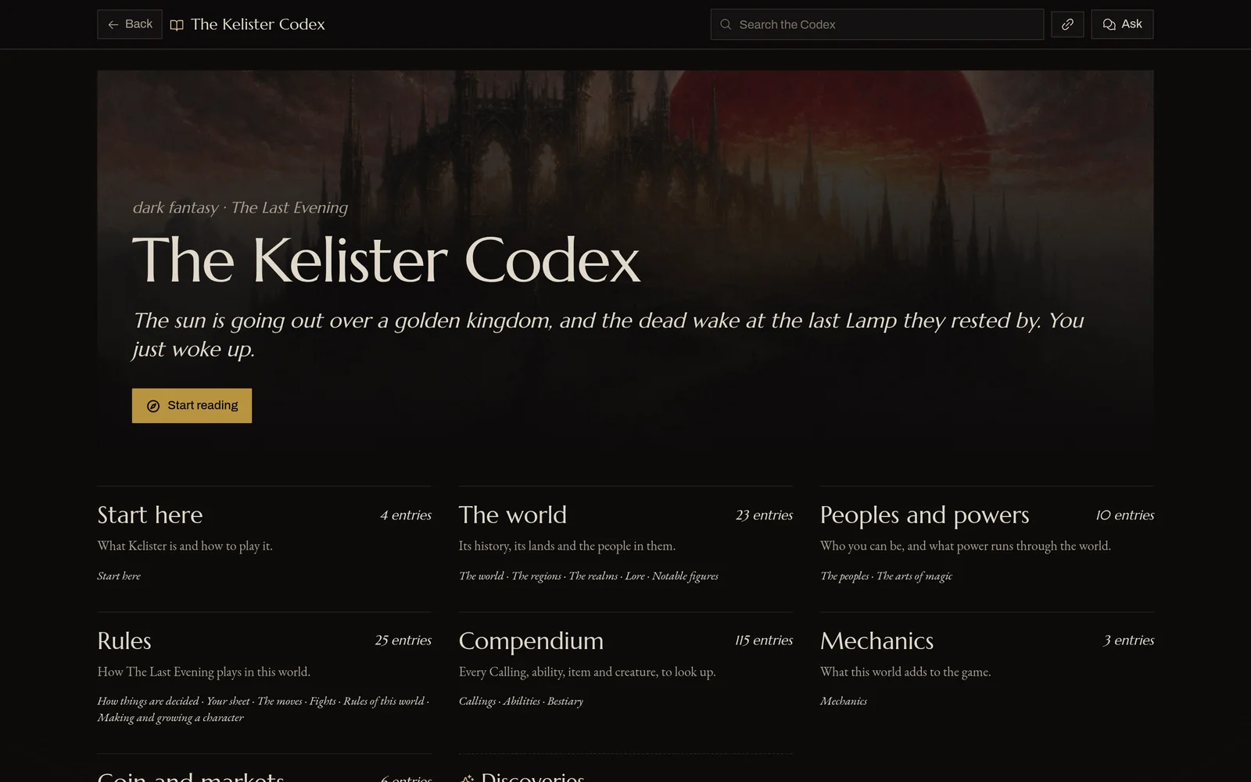Open the 'Lore' sublink
The width and height of the screenshot is (1251, 782).
tap(635, 576)
